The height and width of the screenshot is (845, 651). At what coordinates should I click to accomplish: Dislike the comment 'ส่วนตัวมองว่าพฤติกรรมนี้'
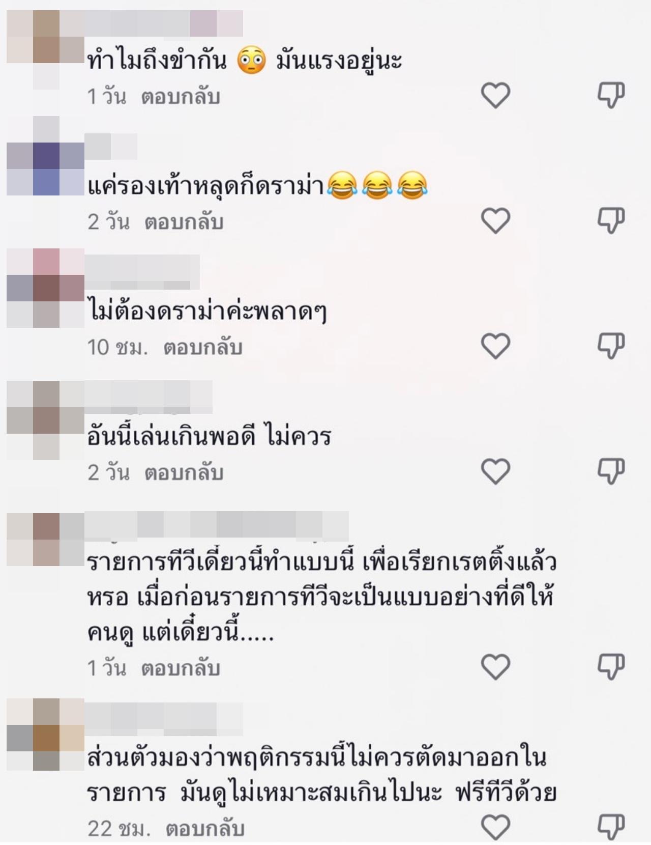[x=611, y=827]
